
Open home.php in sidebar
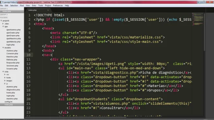(10, 93)
